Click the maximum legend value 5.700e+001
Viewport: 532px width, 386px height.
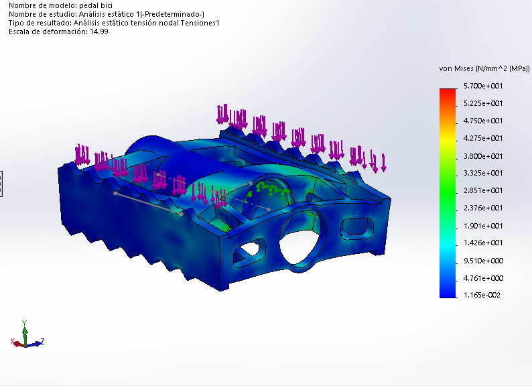[x=483, y=86]
